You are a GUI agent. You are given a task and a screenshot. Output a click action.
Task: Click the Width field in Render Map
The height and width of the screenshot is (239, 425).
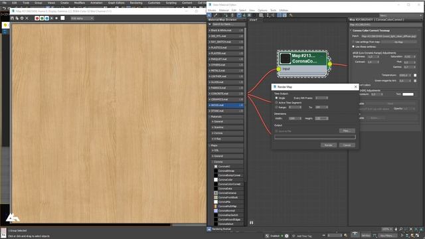[295, 118]
